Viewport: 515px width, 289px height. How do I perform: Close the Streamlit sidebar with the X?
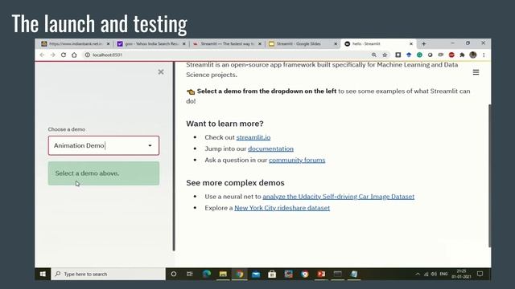[x=161, y=71]
